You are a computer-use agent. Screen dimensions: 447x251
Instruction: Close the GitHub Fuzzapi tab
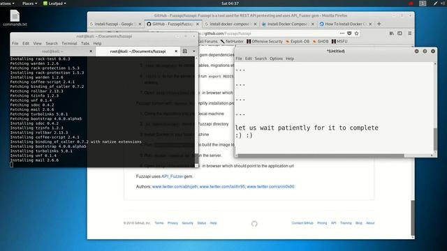point(197,24)
